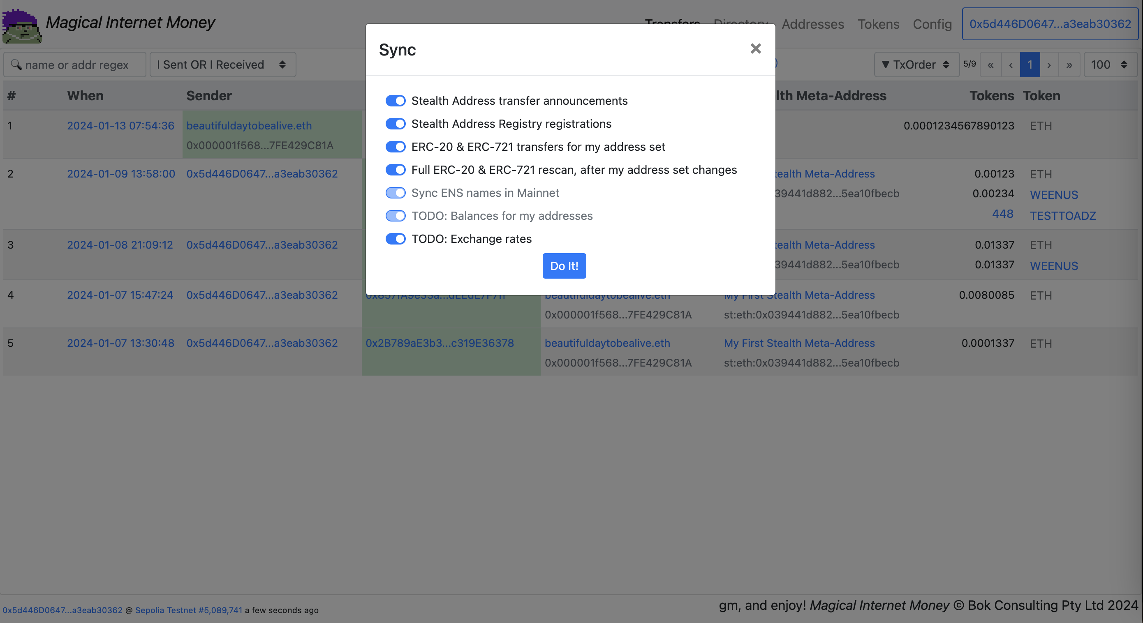The height and width of the screenshot is (623, 1143).
Task: Open the Transfers tab
Action: click(673, 23)
